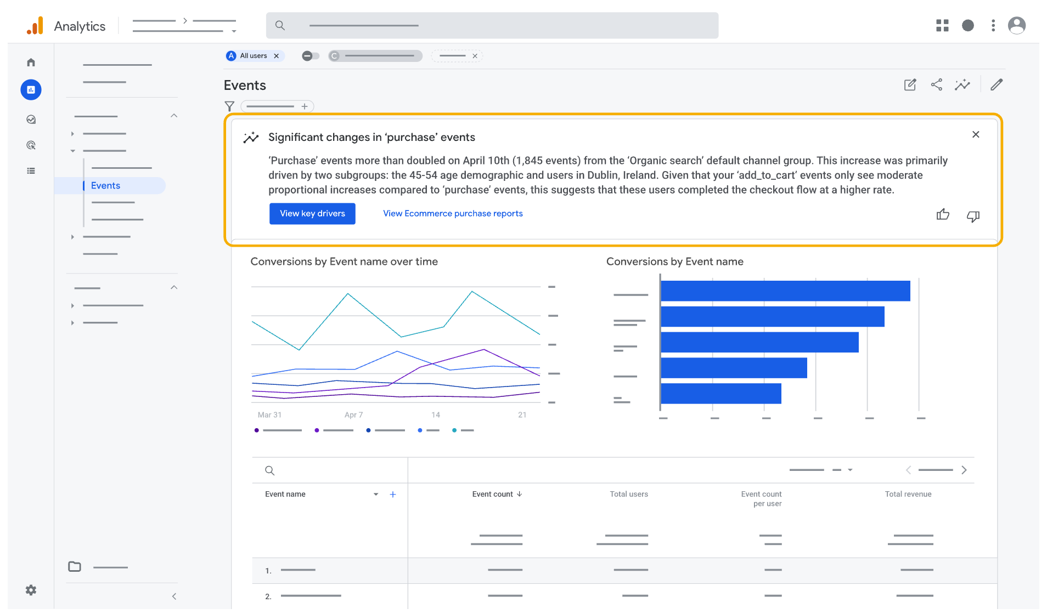Give thumbs down feedback on the insight
Screen dimensions: 1047x614
point(973,216)
